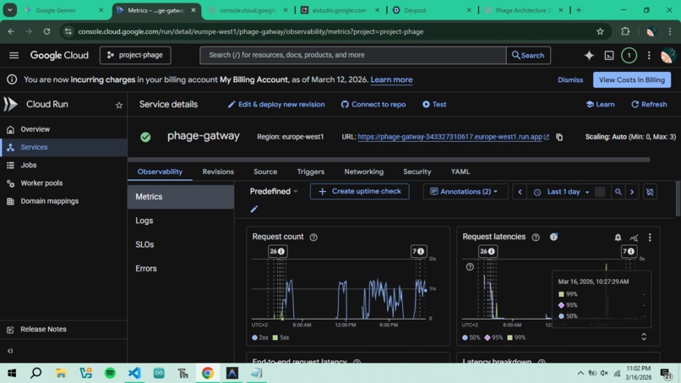The image size is (681, 383).
Task: Open the more options menu in header
Action: [x=649, y=55]
